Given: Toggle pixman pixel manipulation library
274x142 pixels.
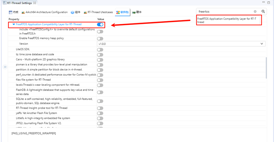Looking at the screenshot, I should [100, 65].
